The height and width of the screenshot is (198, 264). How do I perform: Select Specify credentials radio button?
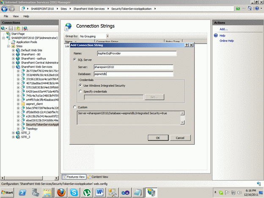click(x=80, y=91)
